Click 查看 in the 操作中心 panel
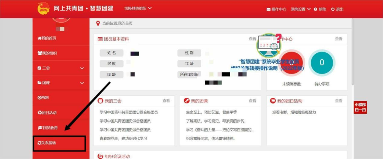 [x=339, y=39]
